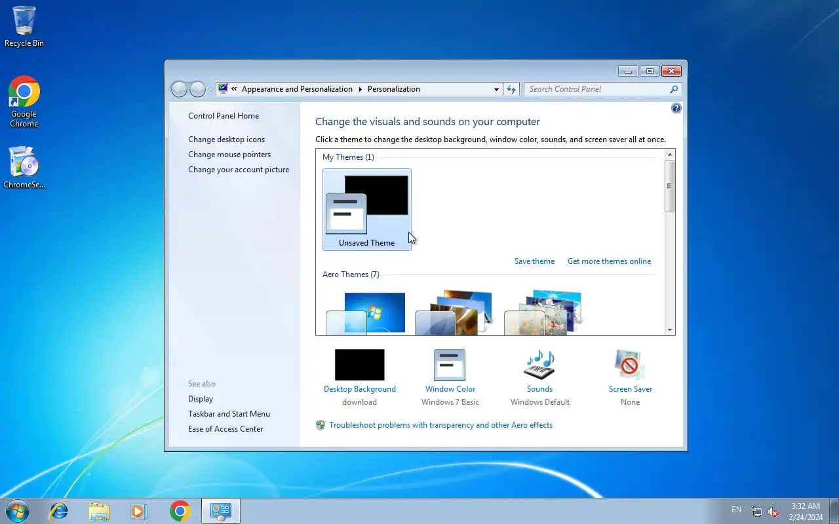Expand the Appearance and Personalization breadcrumb arrow
Image resolution: width=839 pixels, height=524 pixels.
[x=360, y=89]
